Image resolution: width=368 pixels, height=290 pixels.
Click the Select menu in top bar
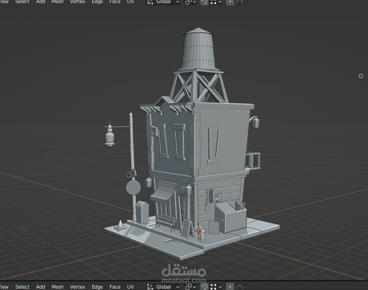point(22,2)
